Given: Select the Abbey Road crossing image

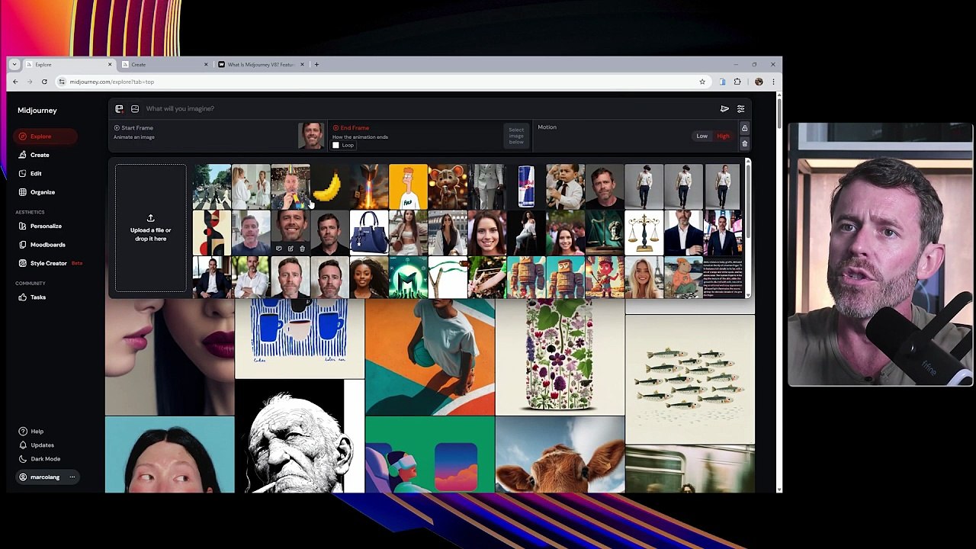Looking at the screenshot, I should click(x=211, y=187).
